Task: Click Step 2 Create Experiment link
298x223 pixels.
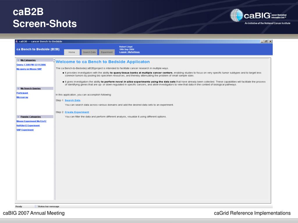Action: pyautogui.click(x=77, y=112)
